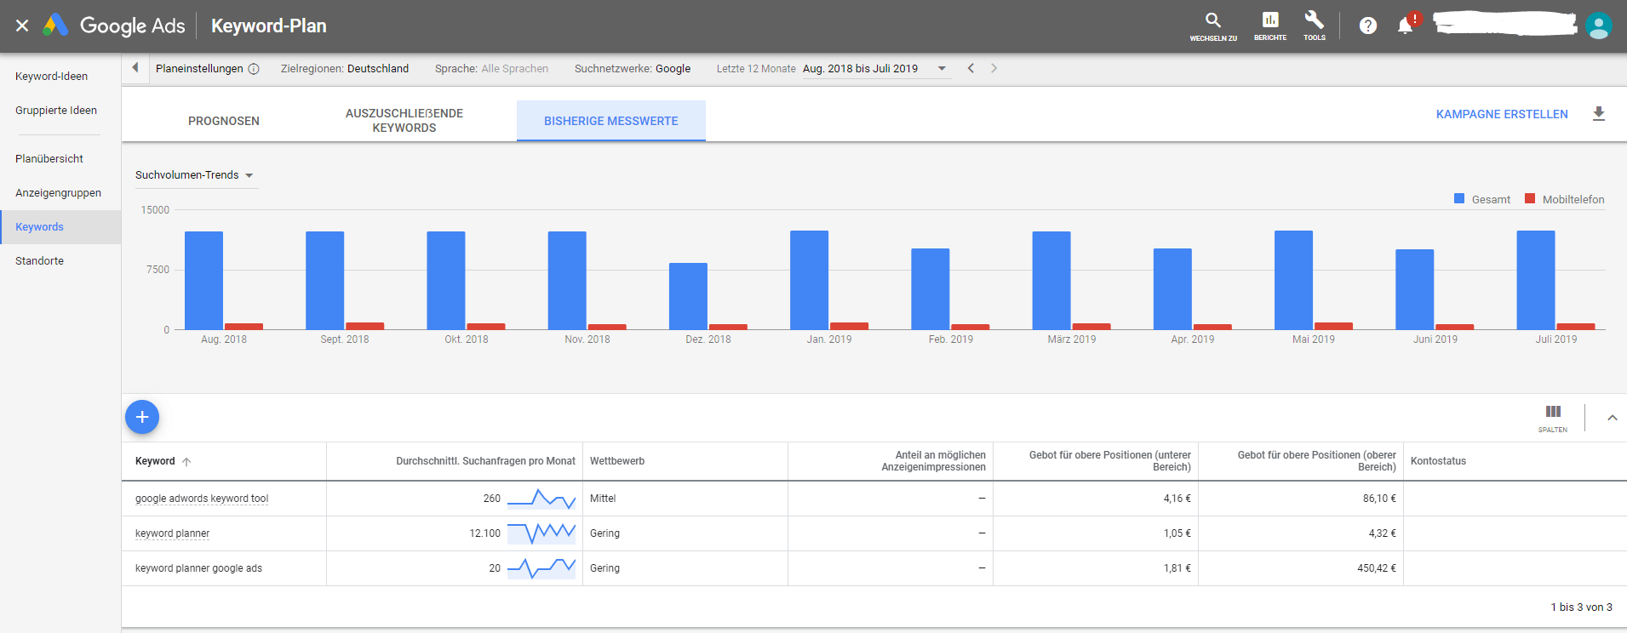Collapse the plan settings with left triangle

point(135,68)
